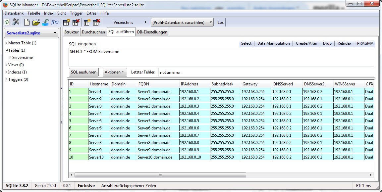Select the SQL ausführen tab
The height and width of the screenshot is (192, 382).
click(x=121, y=32)
